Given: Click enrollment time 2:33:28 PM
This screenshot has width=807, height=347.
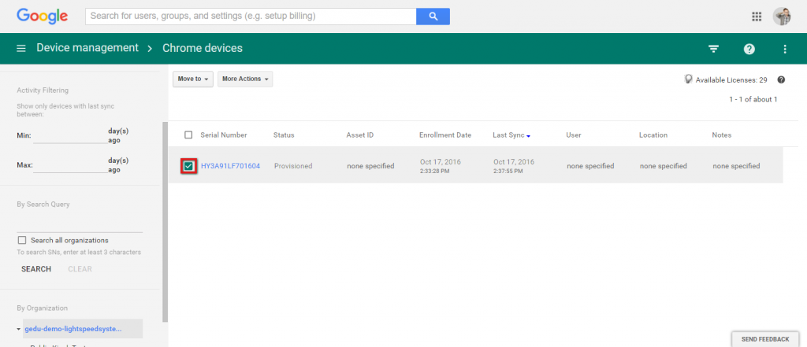Looking at the screenshot, I should tap(434, 171).
